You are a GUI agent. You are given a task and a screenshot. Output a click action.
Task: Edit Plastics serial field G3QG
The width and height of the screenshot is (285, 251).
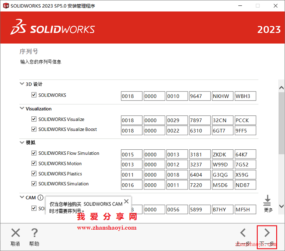pyautogui.click(x=223, y=174)
